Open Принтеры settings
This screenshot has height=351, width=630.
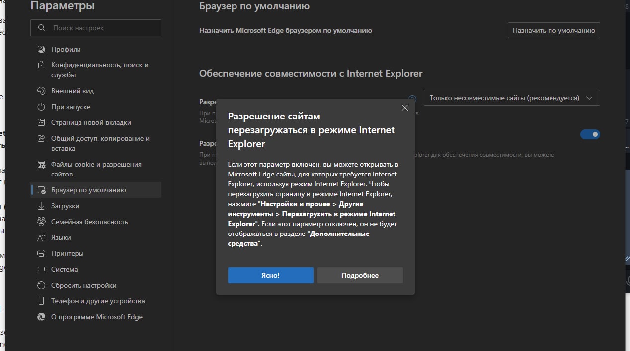point(96,253)
